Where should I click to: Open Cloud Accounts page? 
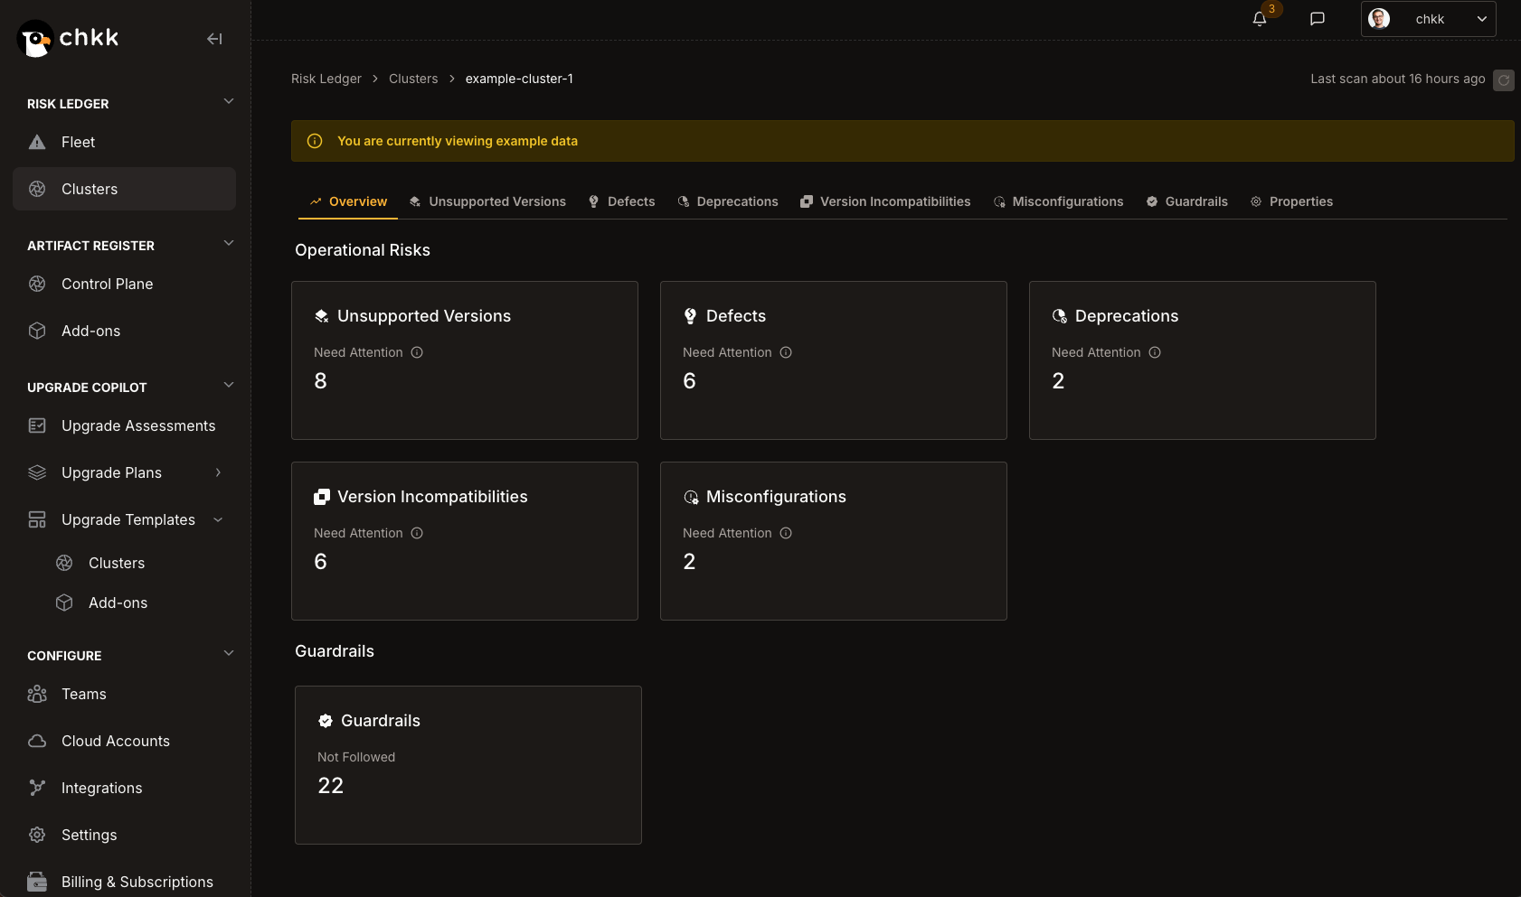point(125,741)
